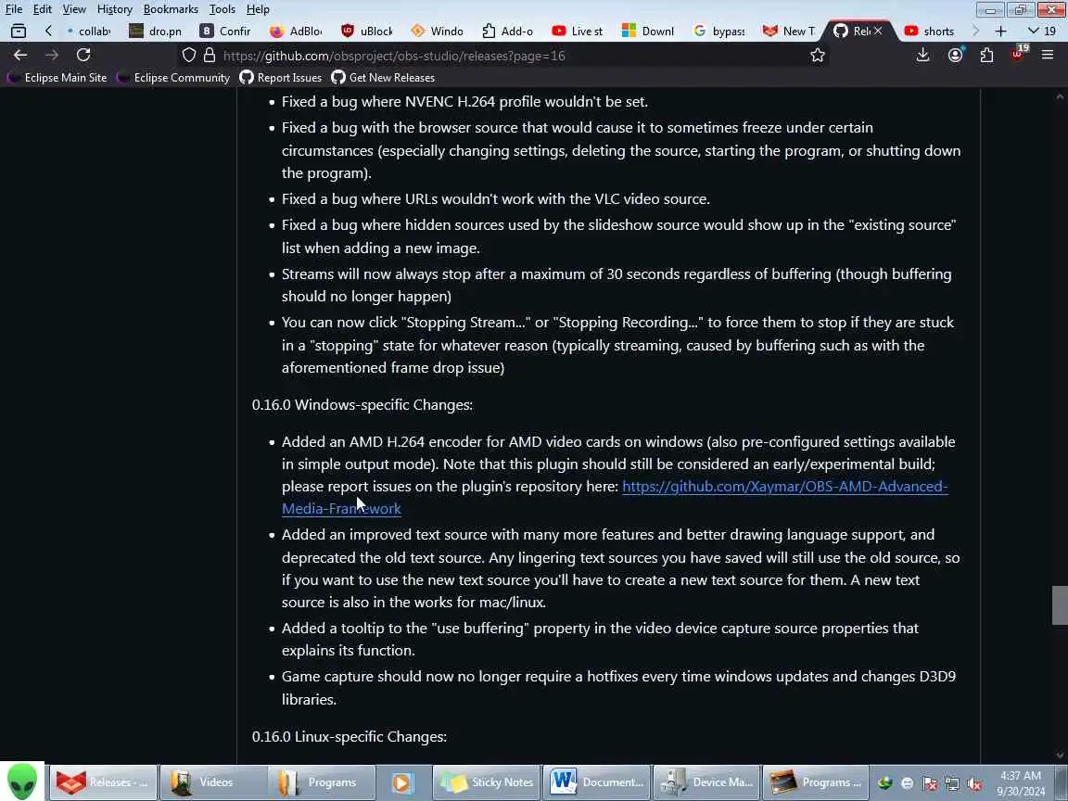Switch to the Live st YouTube tab
Viewport: 1068px width, 801px height.
point(577,32)
